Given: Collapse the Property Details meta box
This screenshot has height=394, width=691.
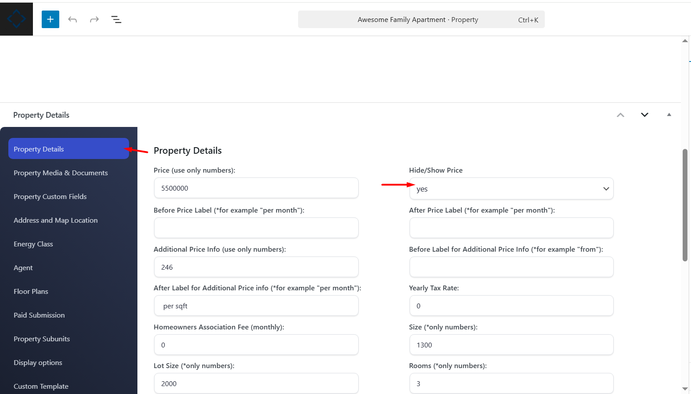Looking at the screenshot, I should (669, 115).
